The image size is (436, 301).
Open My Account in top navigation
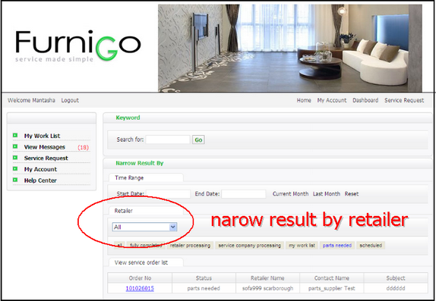click(x=332, y=100)
